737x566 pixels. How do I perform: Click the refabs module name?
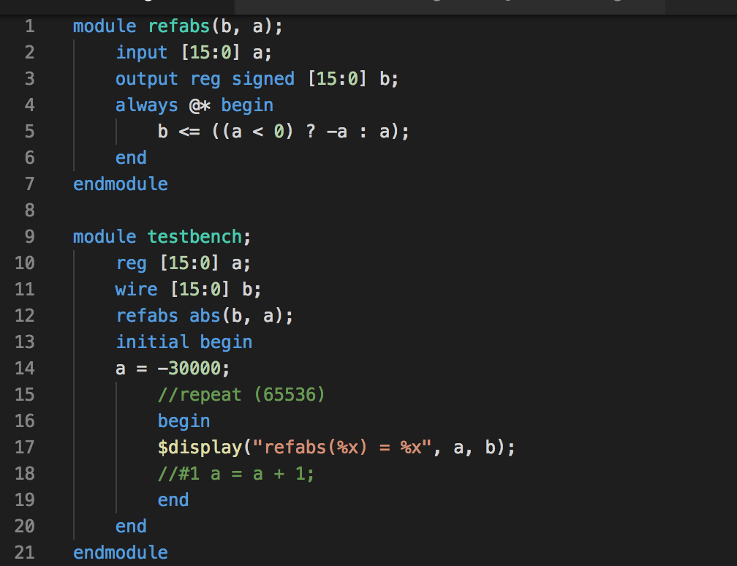(179, 26)
